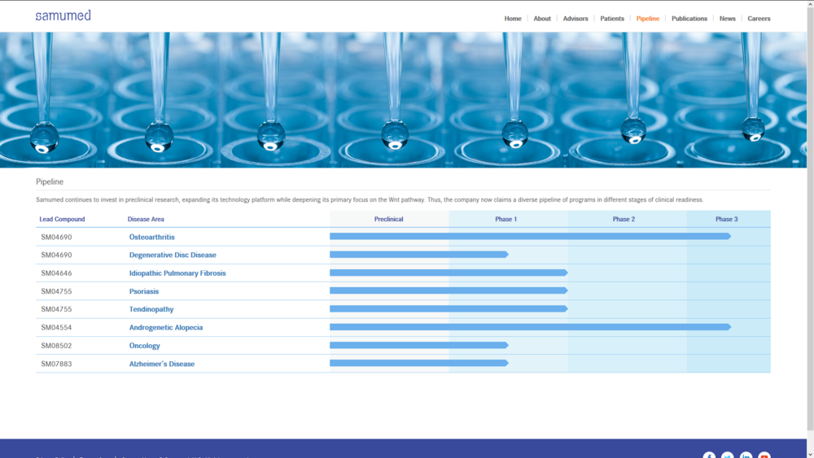814x458 pixels.
Task: Click the Pipeline nav item
Action: click(648, 19)
